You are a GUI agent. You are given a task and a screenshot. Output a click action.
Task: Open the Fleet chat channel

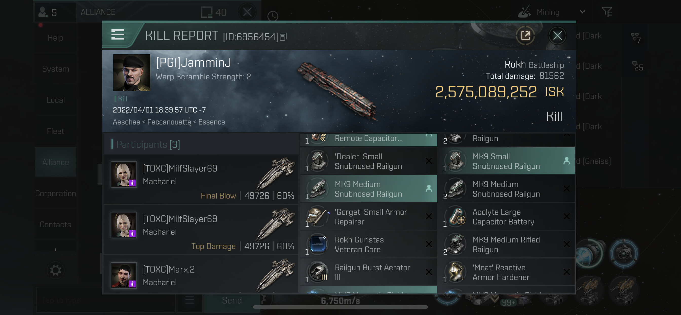point(55,131)
